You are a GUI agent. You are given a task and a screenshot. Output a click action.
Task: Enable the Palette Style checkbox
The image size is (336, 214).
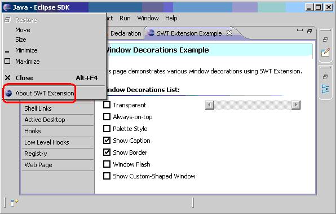pos(107,129)
